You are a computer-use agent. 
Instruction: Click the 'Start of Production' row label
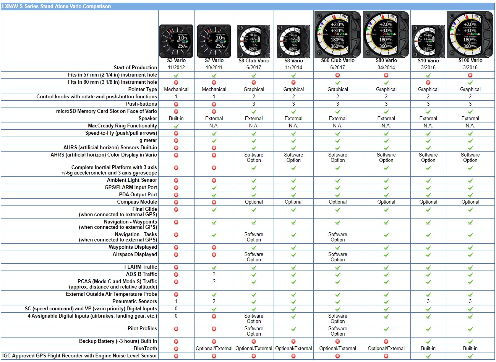[x=135, y=67]
